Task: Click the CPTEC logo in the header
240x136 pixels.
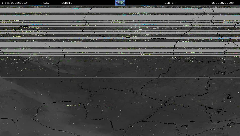Action: pos(120,3)
